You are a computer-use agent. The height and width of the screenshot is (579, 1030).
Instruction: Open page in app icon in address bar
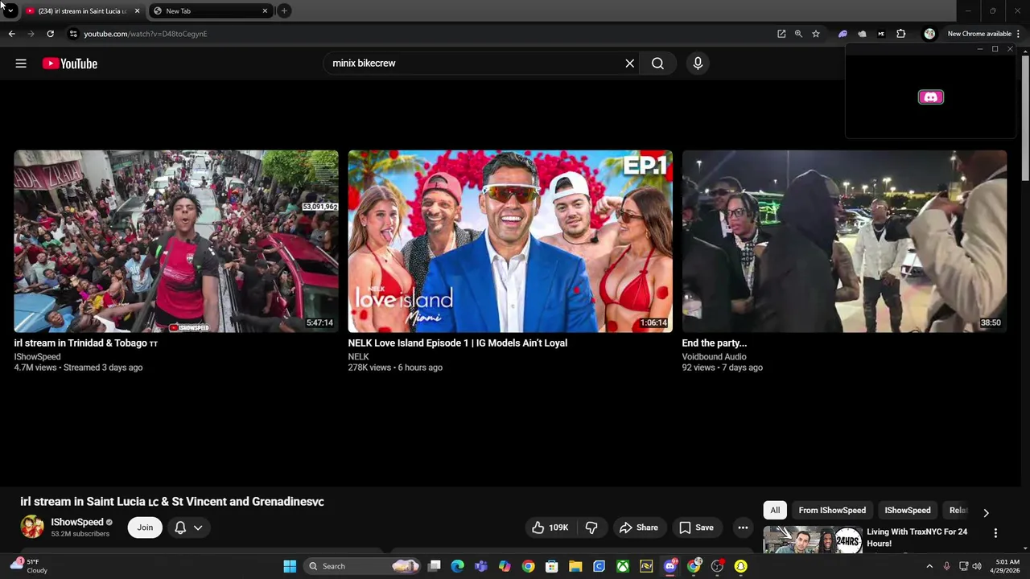point(781,34)
